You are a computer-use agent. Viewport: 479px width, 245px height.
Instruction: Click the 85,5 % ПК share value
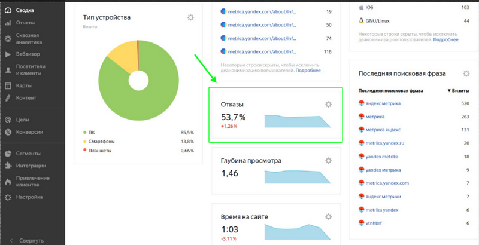pos(187,133)
